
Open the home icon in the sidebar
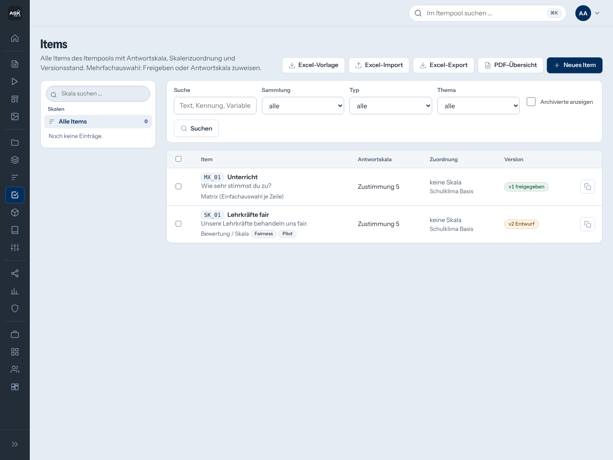click(x=15, y=38)
